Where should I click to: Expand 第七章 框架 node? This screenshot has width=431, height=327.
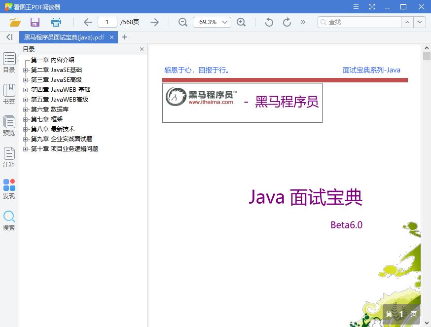click(x=25, y=120)
